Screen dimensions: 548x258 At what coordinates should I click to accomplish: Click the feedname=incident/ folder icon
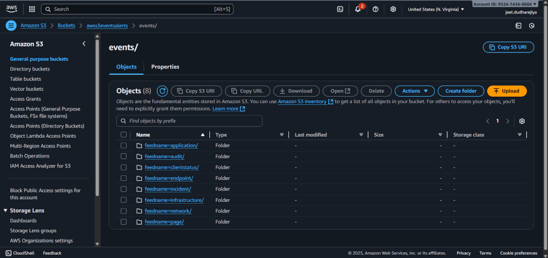coord(139,189)
